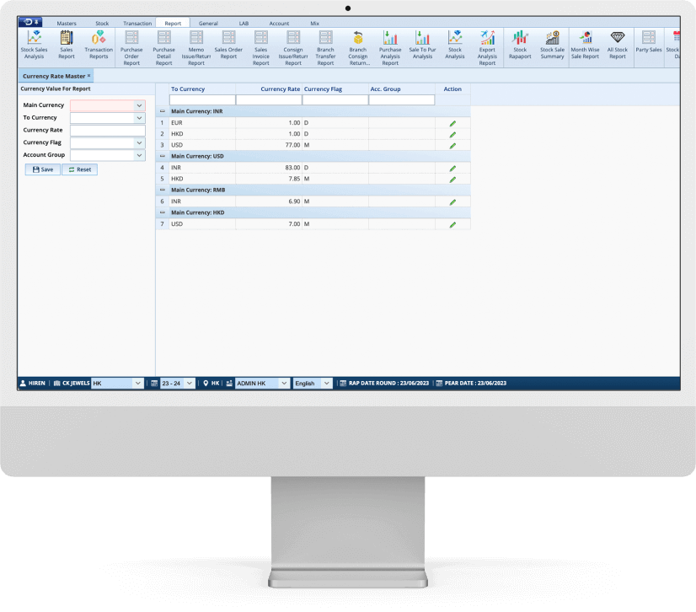Image resolution: width=696 pixels, height=612 pixels.
Task: Switch to the Masters ribbon tab
Action: (67, 24)
